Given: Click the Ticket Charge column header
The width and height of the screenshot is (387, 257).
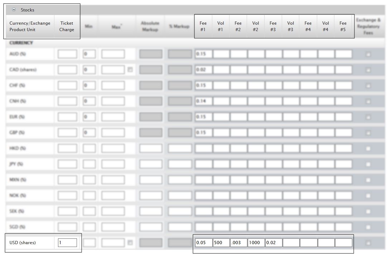Looking at the screenshot, I should click(x=67, y=26).
